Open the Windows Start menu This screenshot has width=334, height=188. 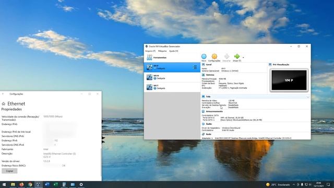(4, 184)
